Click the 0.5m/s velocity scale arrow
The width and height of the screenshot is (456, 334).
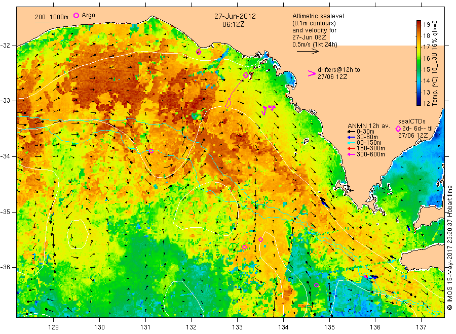pyautogui.click(x=308, y=52)
